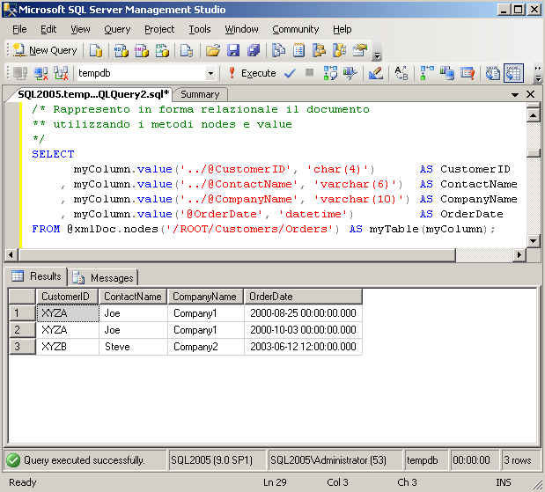
Task: Switch to the SQLQuery2.sql tab
Action: 93,94
